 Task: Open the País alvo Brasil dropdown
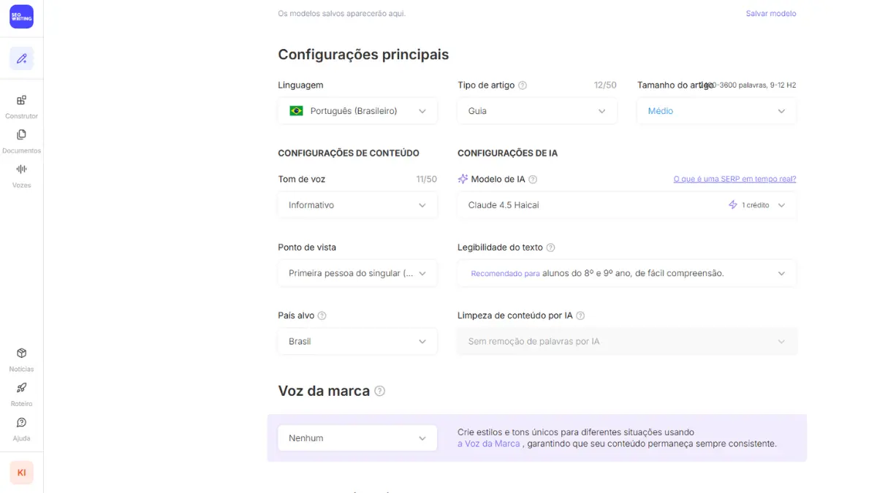coord(357,341)
